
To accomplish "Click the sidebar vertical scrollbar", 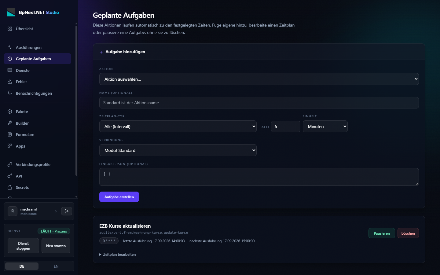I will point(76,101).
